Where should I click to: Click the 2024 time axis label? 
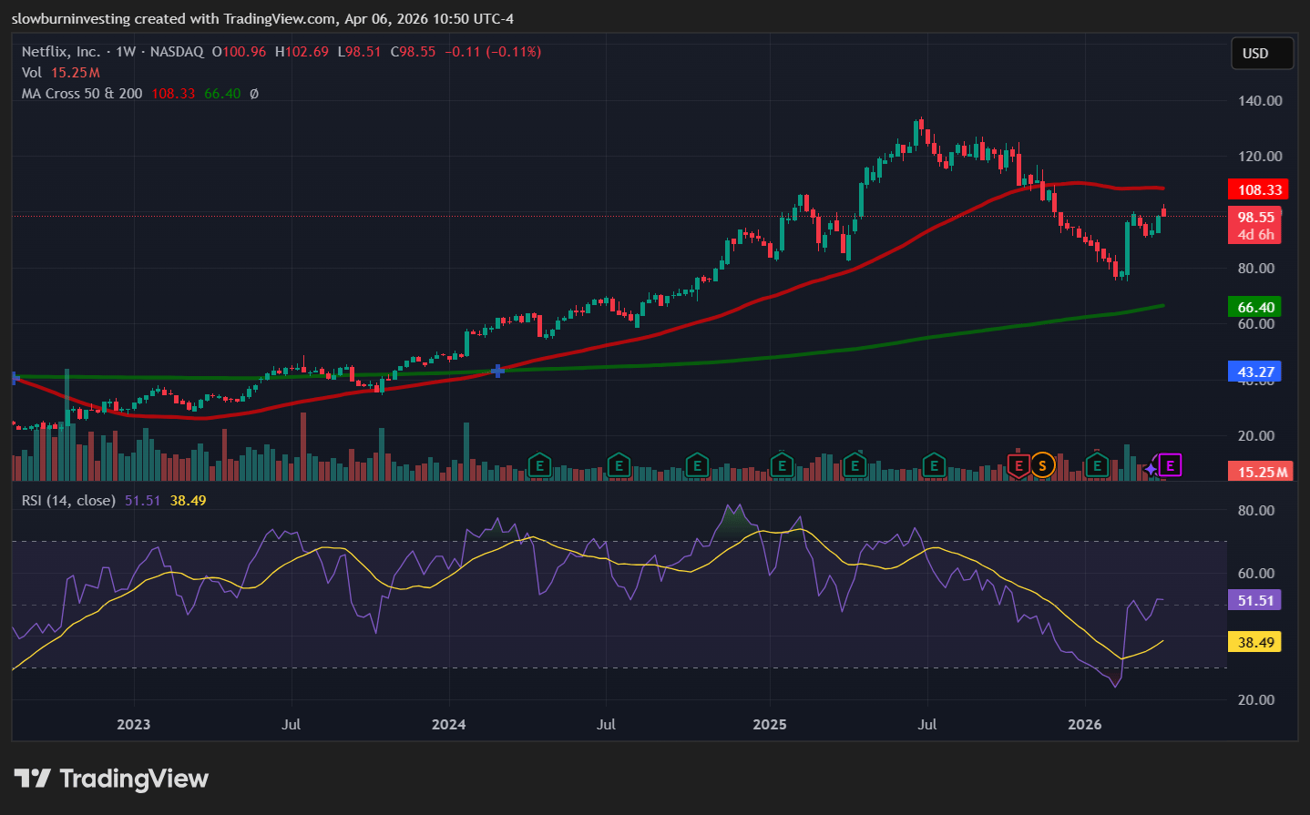[x=448, y=725]
